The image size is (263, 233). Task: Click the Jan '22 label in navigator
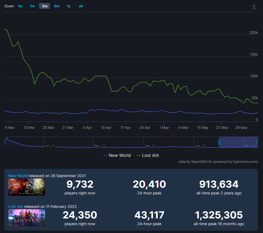[x=50, y=146]
